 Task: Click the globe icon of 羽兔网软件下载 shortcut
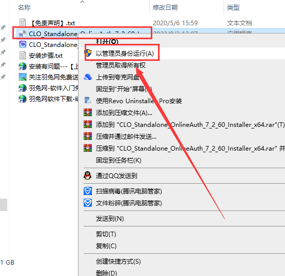coord(23,99)
